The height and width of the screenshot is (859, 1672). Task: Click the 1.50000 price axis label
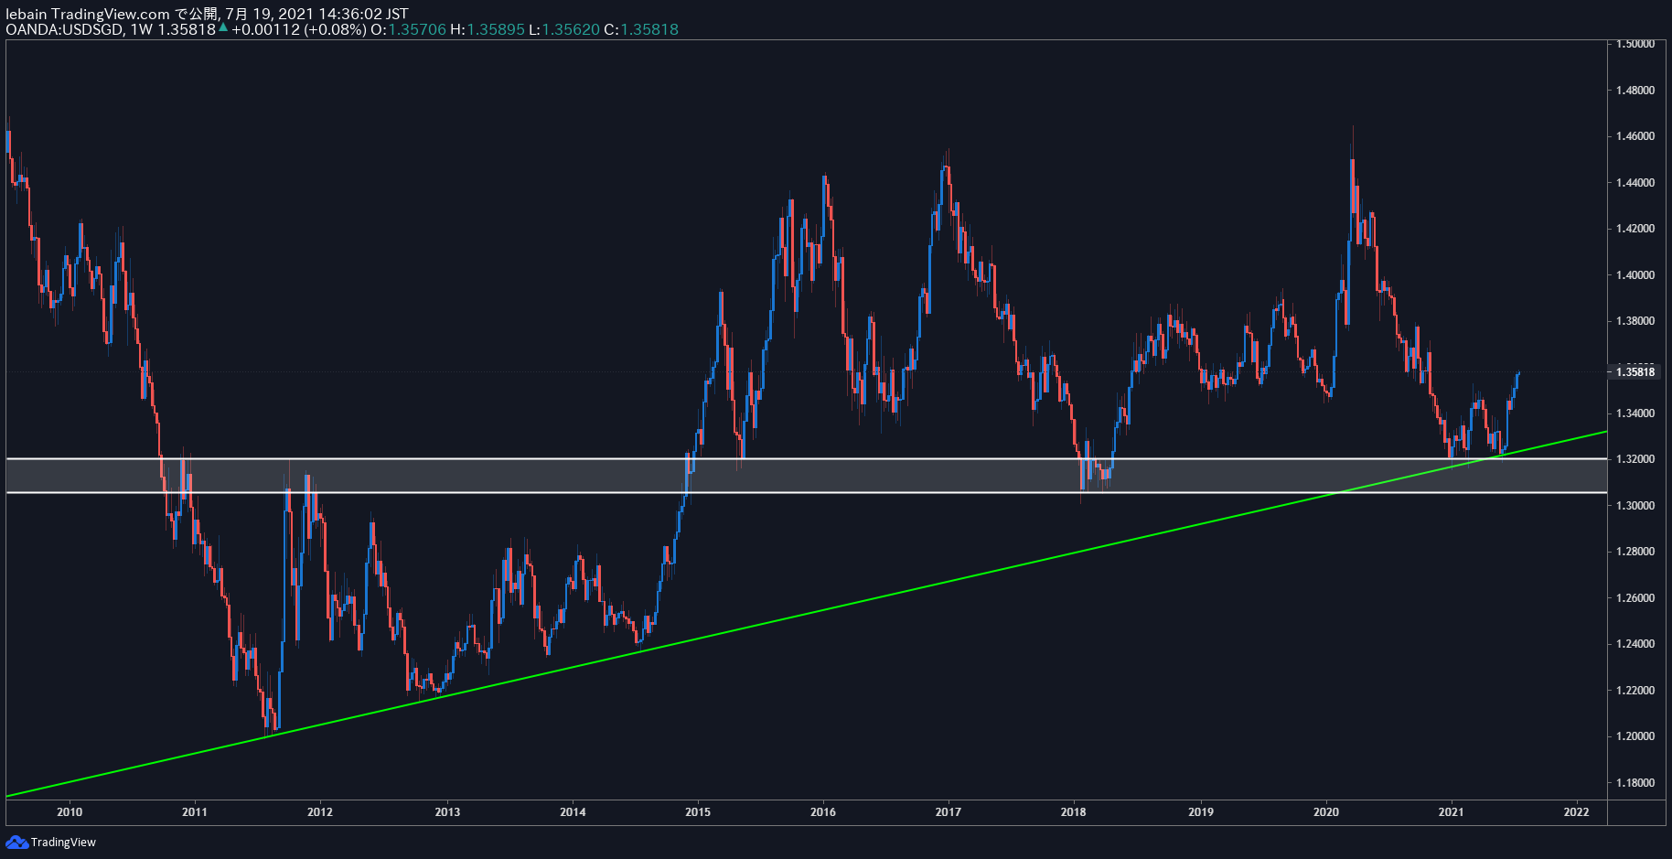click(1635, 44)
